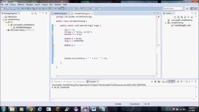Open the Outline view menu arrow
Viewport: 199px width, 112px height.
(196, 16)
